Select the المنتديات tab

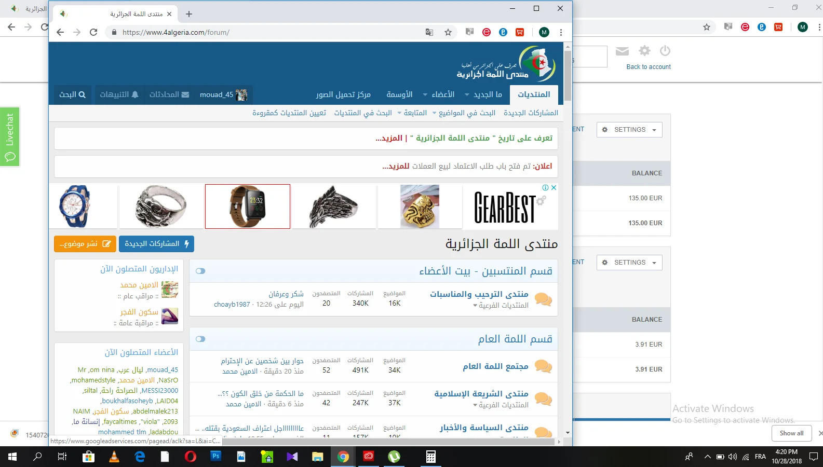(534, 94)
